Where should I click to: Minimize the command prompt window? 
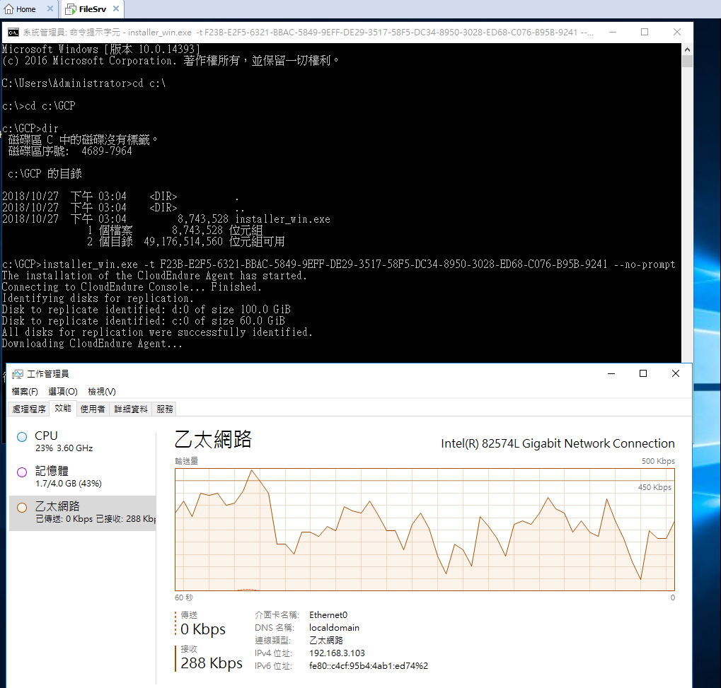tap(613, 32)
